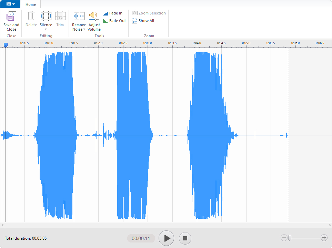Open the blue application file menu
332x248 pixels.
10,4
